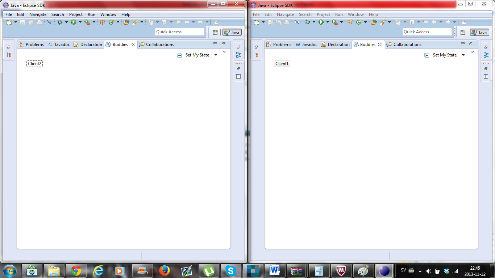Open Run dropdown arrow in left window
Viewport: 495px width, 278px height.
pyautogui.click(x=80, y=22)
